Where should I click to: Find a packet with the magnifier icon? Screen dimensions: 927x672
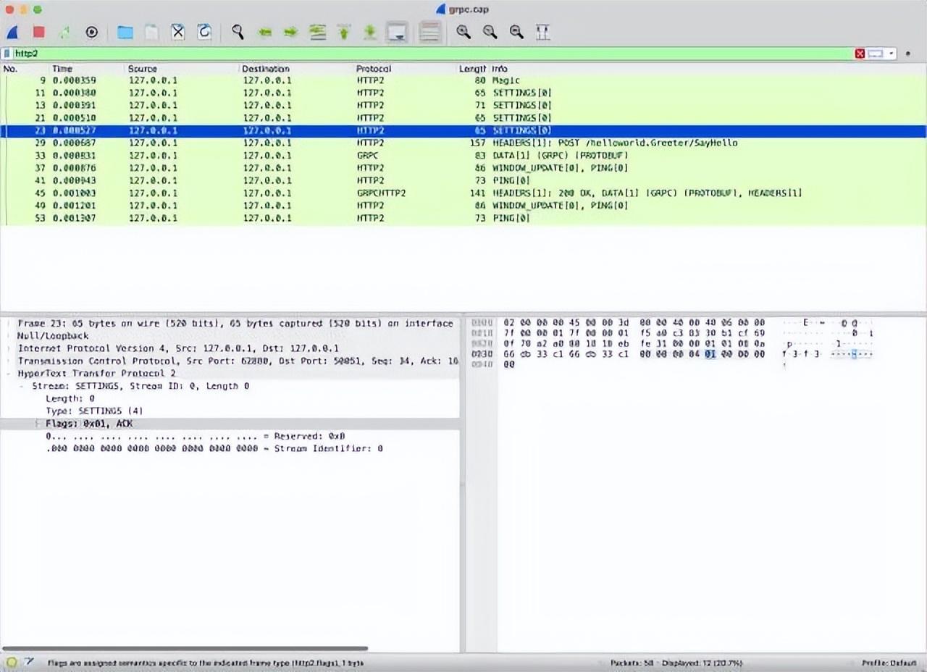coord(238,32)
